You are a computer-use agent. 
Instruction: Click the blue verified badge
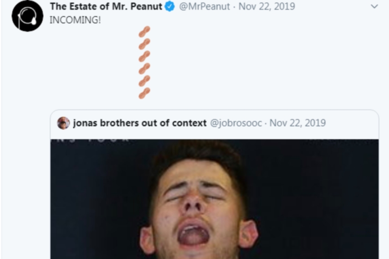170,7
